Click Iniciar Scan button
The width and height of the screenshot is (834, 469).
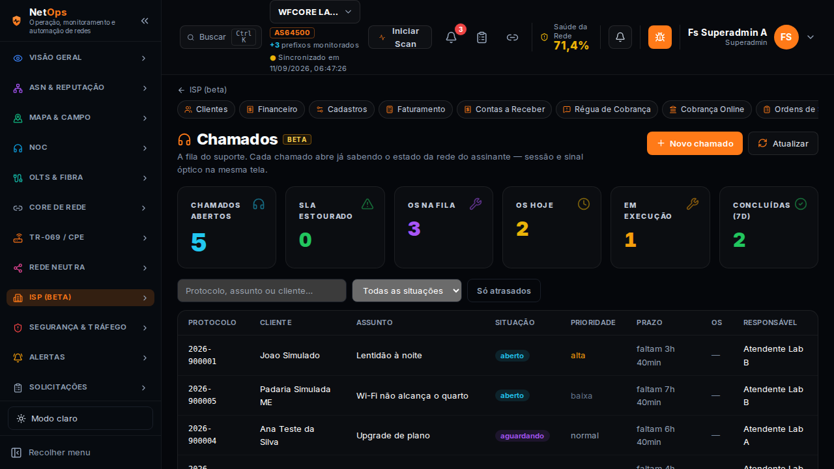click(x=400, y=37)
